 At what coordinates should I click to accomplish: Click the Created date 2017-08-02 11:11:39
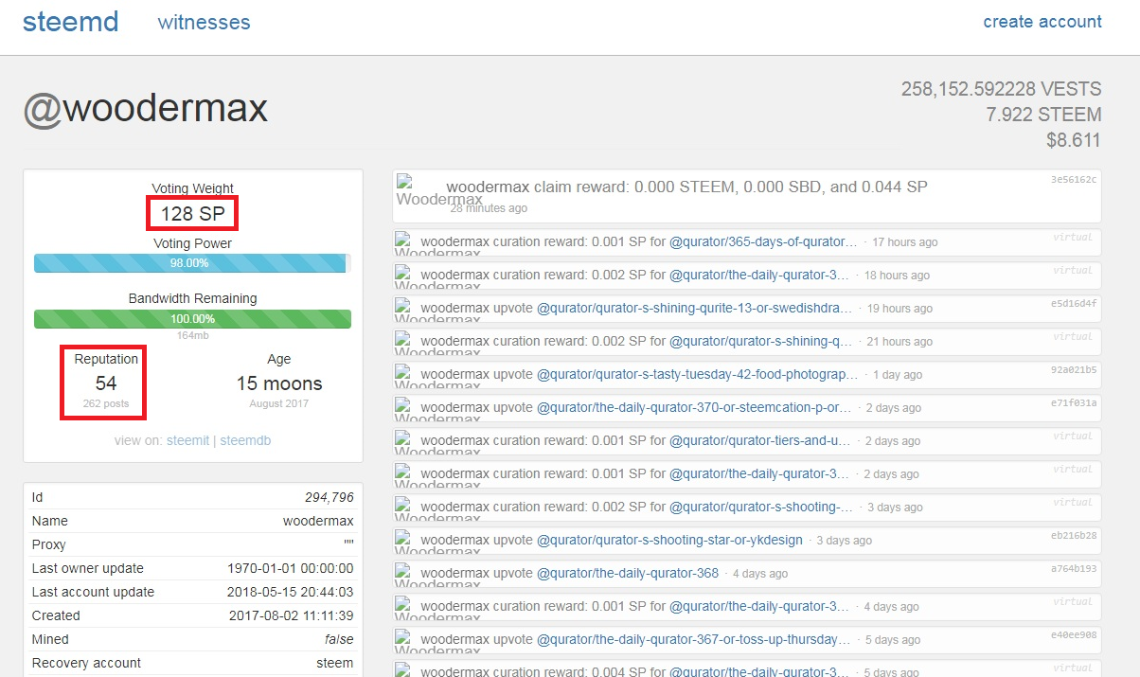pos(291,615)
